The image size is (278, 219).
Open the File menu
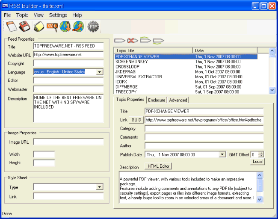click(7, 15)
